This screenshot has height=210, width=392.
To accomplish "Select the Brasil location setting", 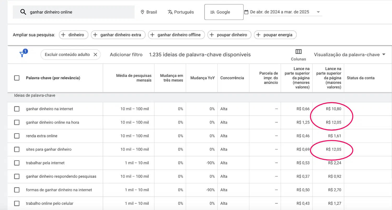I will click(149, 12).
